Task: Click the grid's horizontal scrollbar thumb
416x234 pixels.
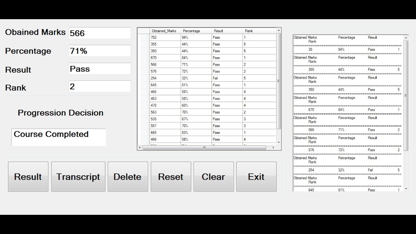Action: click(x=204, y=148)
